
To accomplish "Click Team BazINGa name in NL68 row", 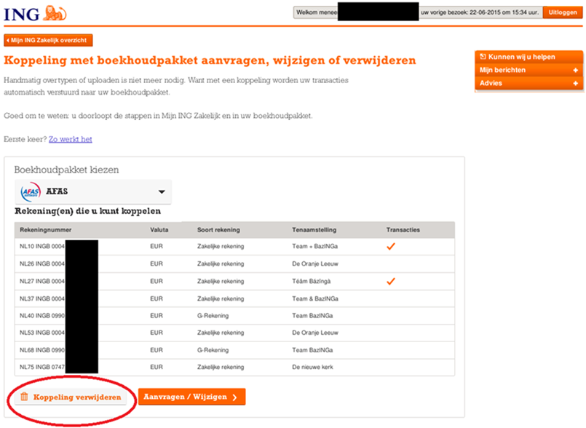I will pyautogui.click(x=312, y=350).
